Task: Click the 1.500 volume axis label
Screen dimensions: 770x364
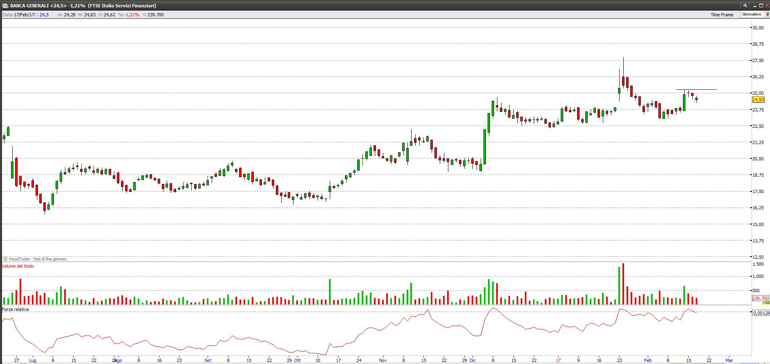Action: pos(758,264)
